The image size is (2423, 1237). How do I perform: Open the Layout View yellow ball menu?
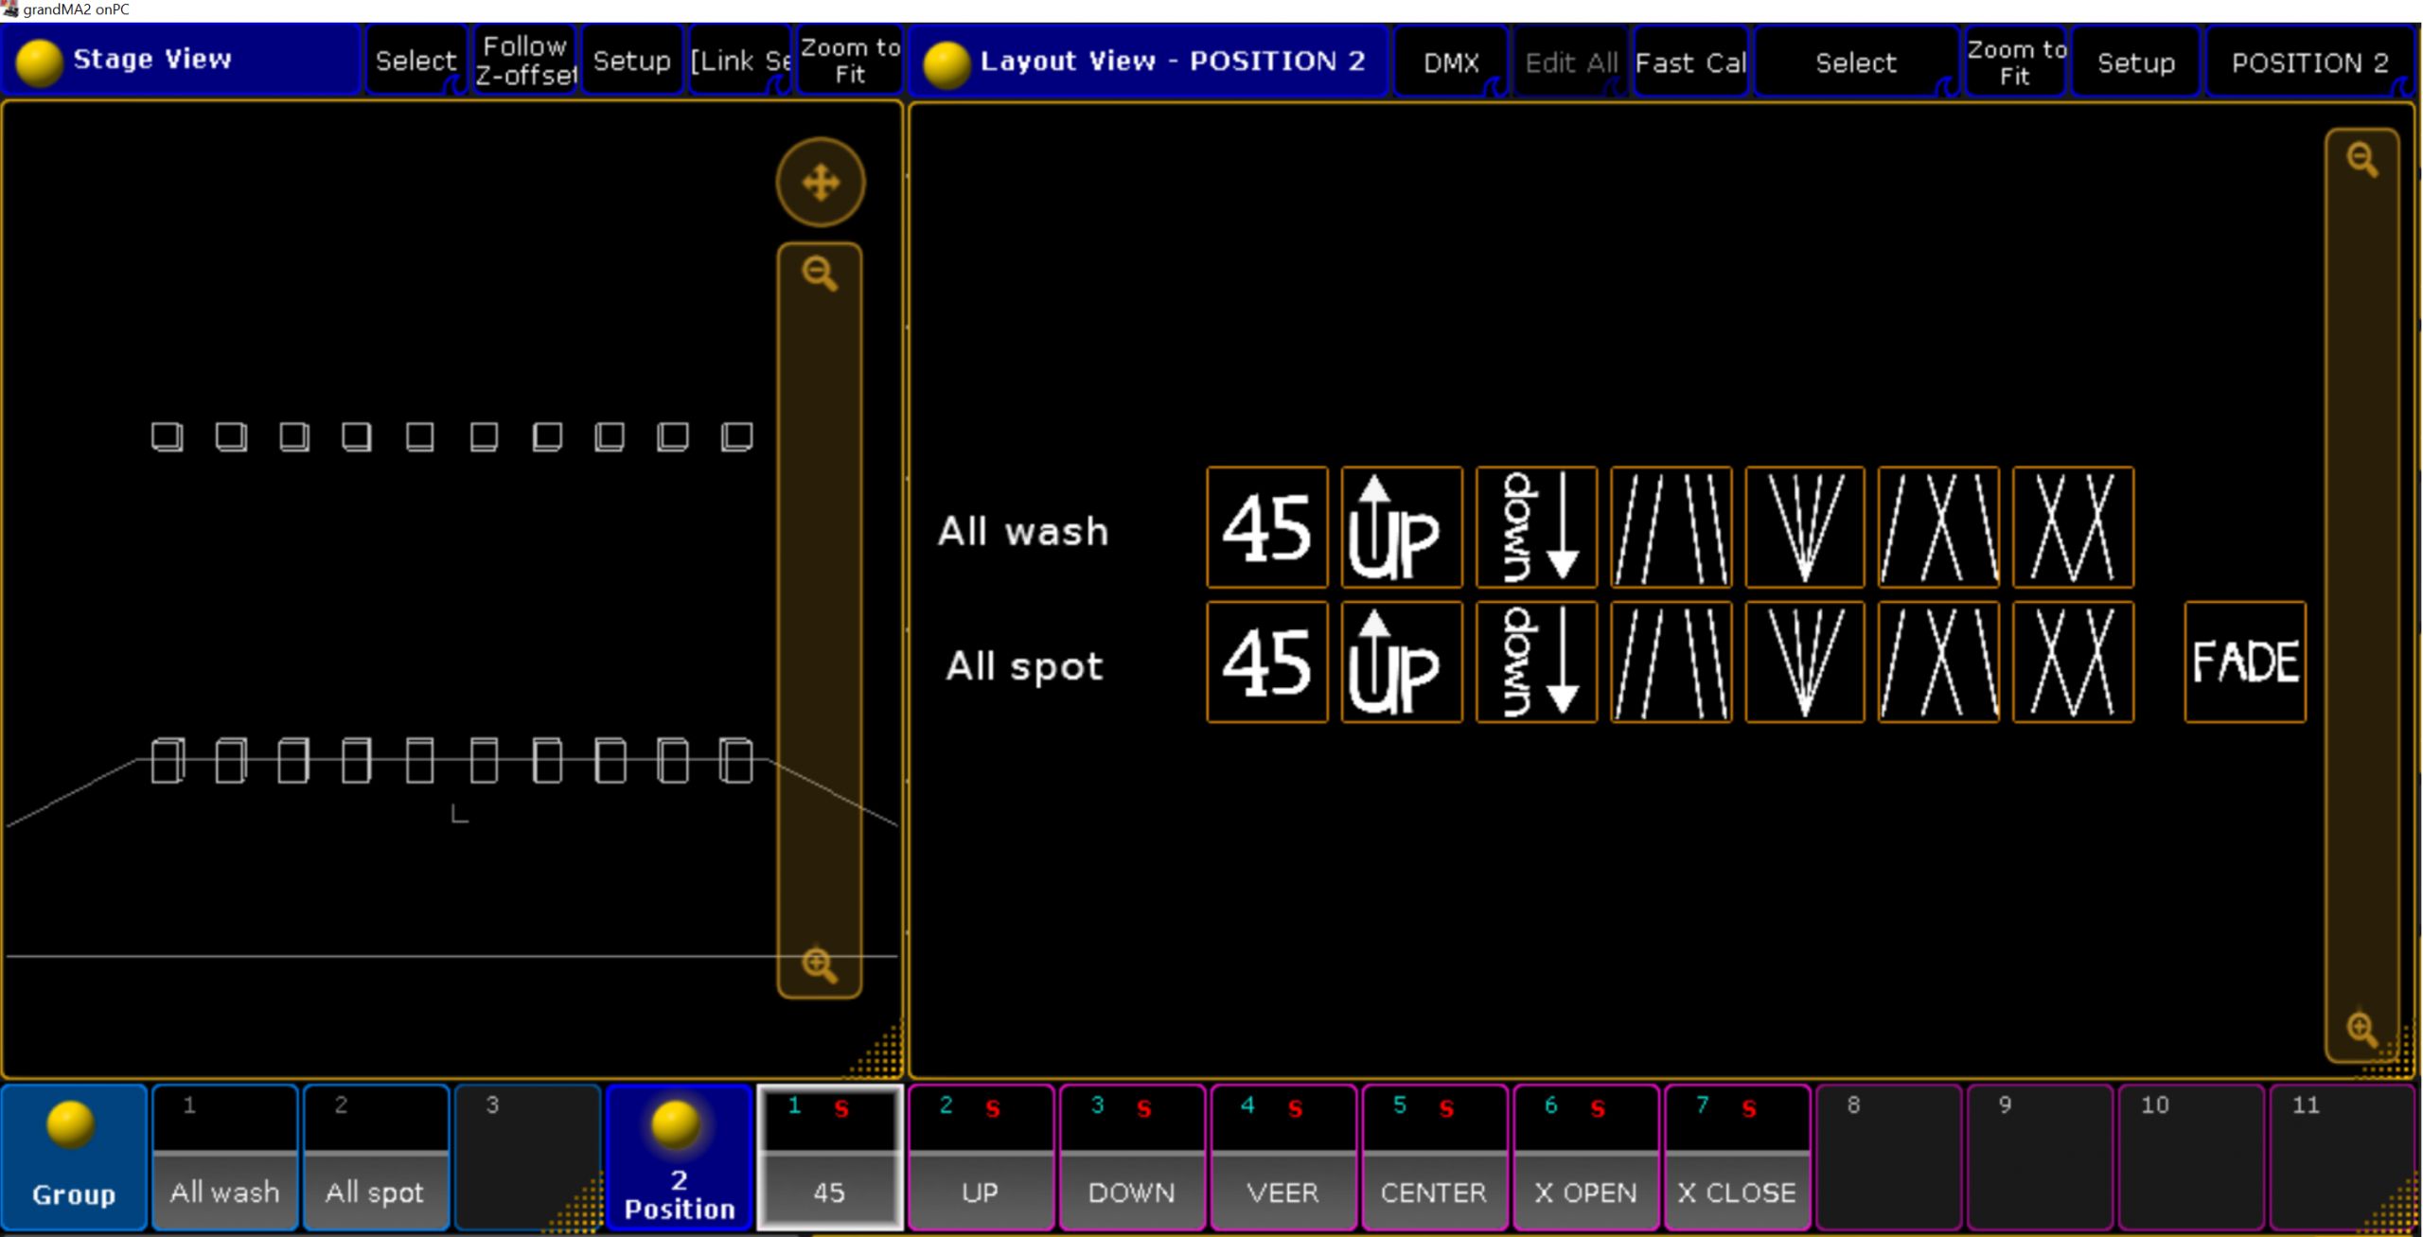pyautogui.click(x=946, y=64)
